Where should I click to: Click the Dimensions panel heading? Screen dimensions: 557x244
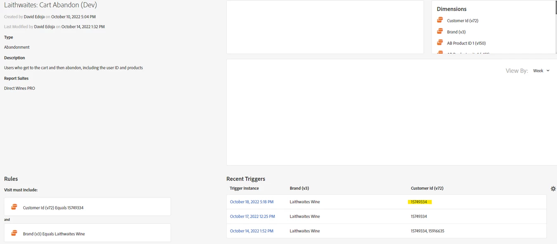(x=452, y=9)
